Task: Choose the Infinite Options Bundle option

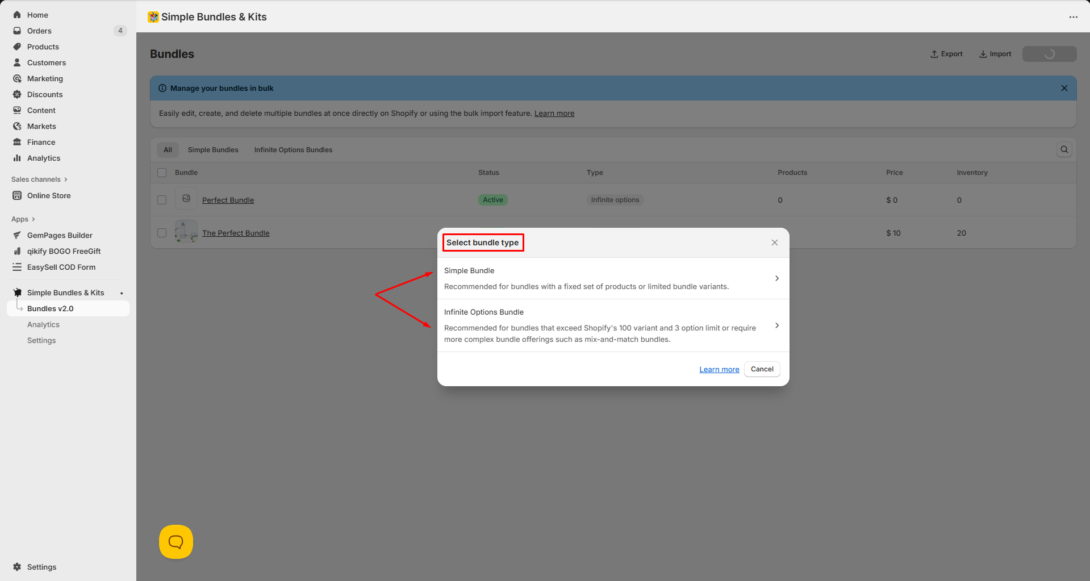Action: click(x=612, y=325)
